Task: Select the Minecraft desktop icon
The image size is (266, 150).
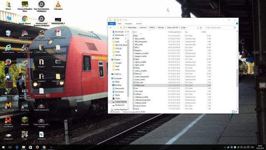Action: (25, 121)
